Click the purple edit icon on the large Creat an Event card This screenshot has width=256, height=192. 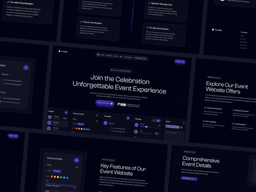(x=76, y=160)
